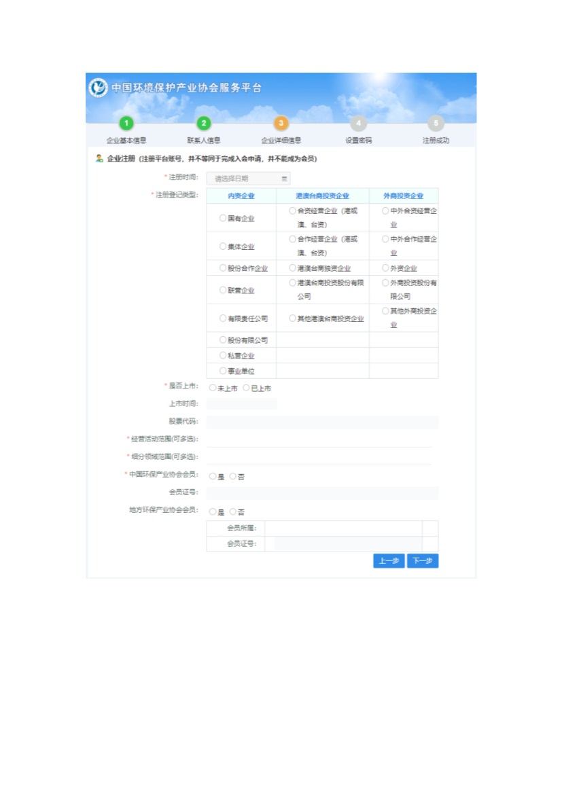The height and width of the screenshot is (794, 562).
Task: Click step 1 企业基本信息 circle
Action: (x=126, y=123)
